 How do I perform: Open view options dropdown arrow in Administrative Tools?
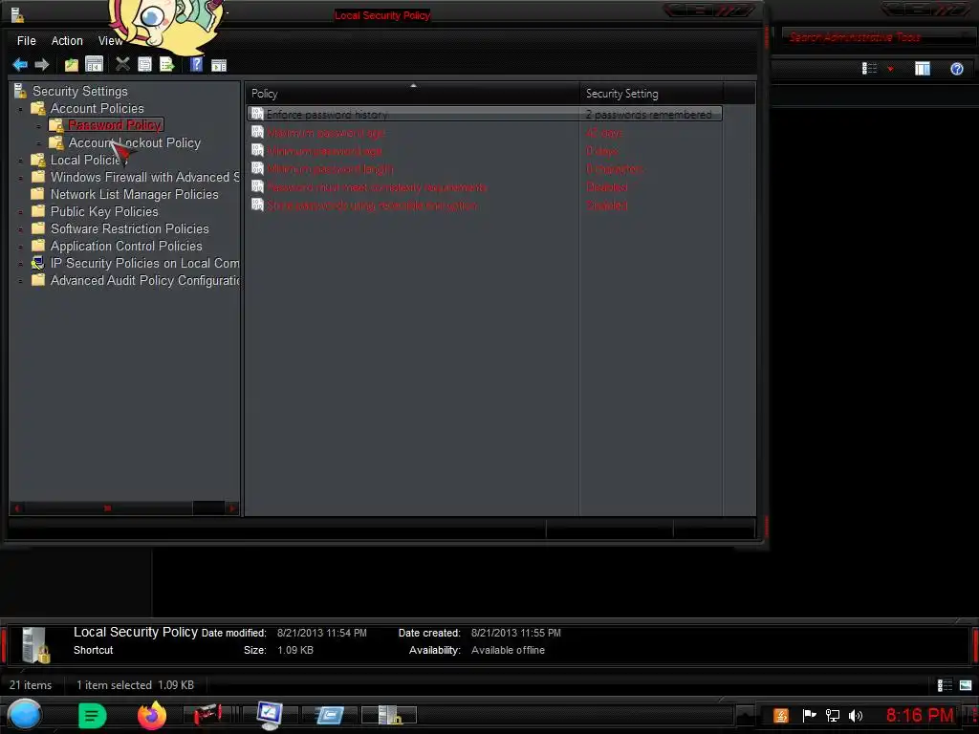[x=890, y=69]
